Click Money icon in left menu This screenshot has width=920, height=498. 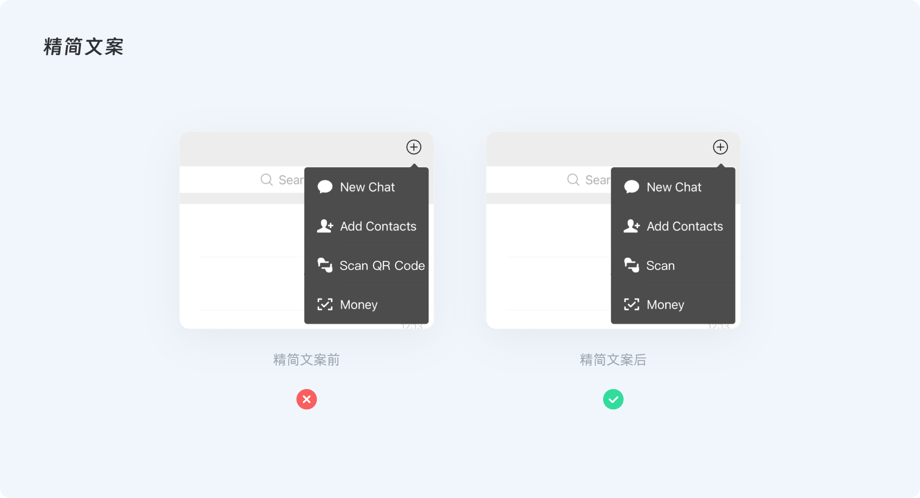point(325,304)
